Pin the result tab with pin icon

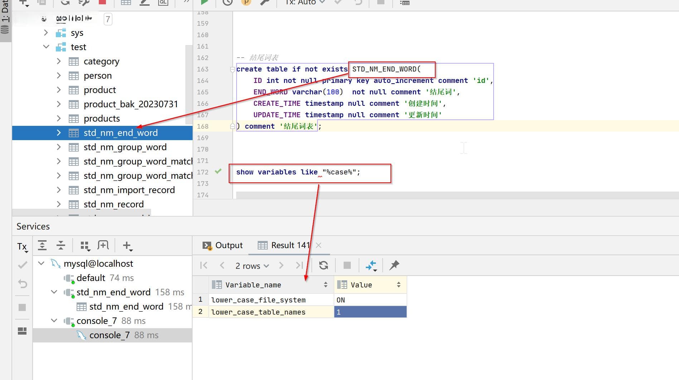[x=394, y=265]
